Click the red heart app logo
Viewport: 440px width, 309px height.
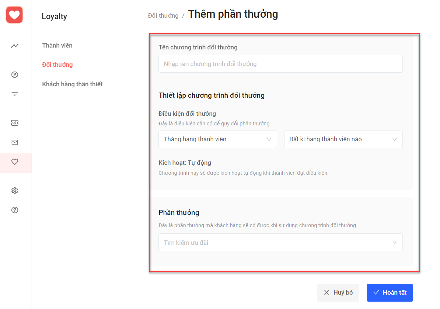(x=14, y=15)
